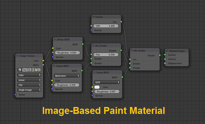
Task: Unlink the image with the X icon
Action: [39, 70]
